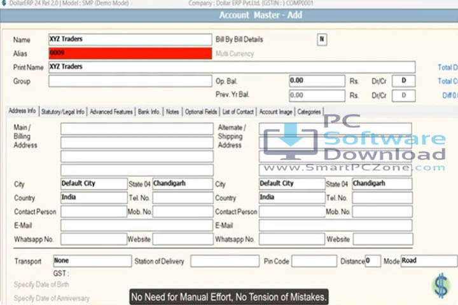Select the red Alias field
This screenshot has width=458, height=305.
point(130,53)
